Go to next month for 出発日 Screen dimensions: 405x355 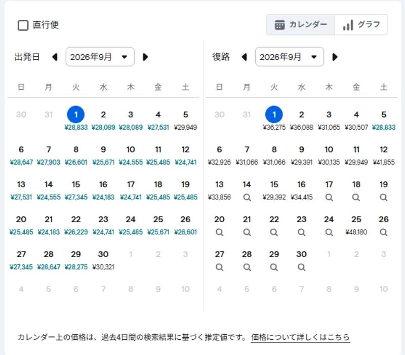click(145, 57)
